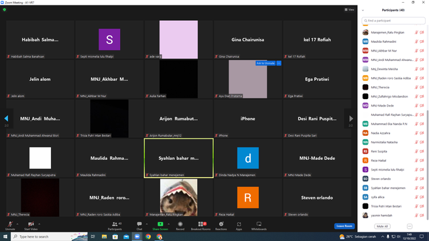
Task: Click video icon beside Rani Suspita
Action: [422, 151]
